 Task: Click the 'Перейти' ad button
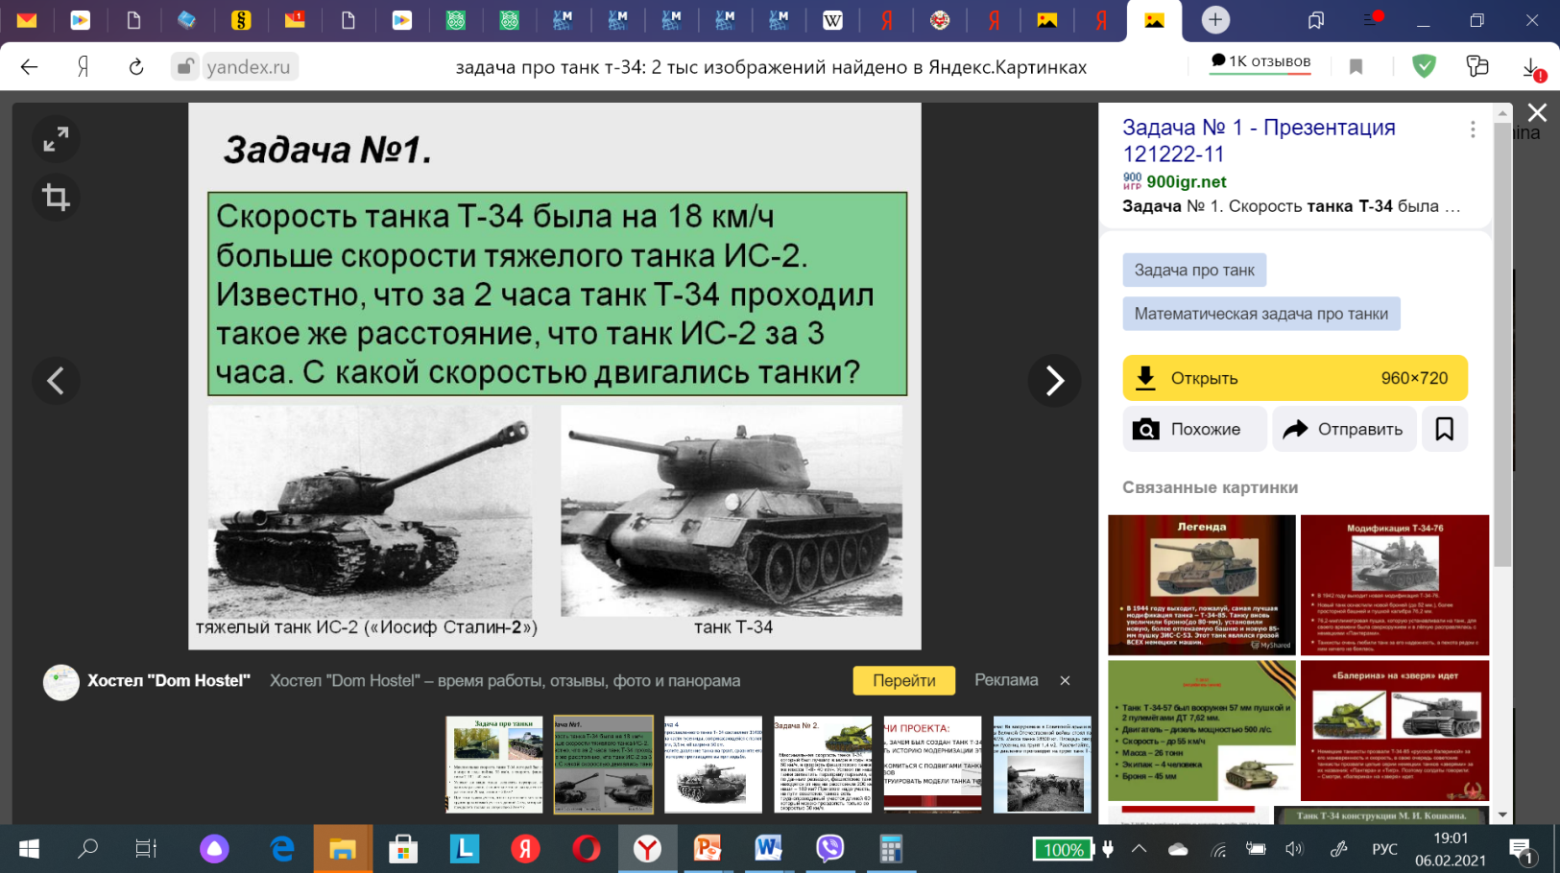click(904, 680)
